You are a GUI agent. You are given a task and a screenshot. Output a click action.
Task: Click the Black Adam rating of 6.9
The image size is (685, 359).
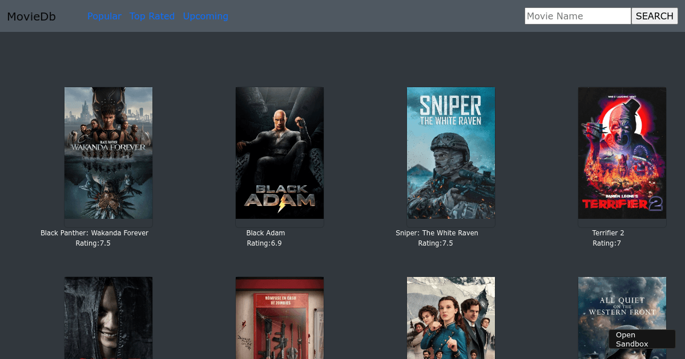[264, 243]
